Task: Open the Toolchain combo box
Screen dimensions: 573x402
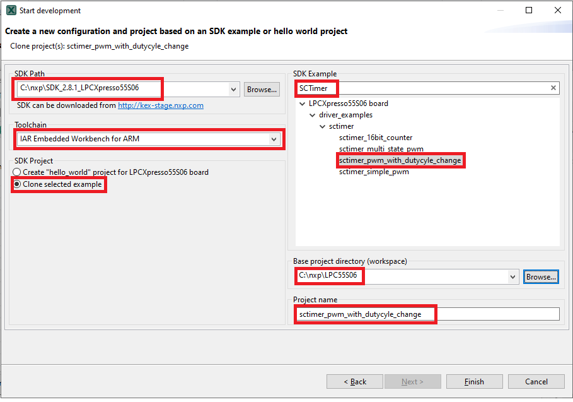Action: click(274, 139)
